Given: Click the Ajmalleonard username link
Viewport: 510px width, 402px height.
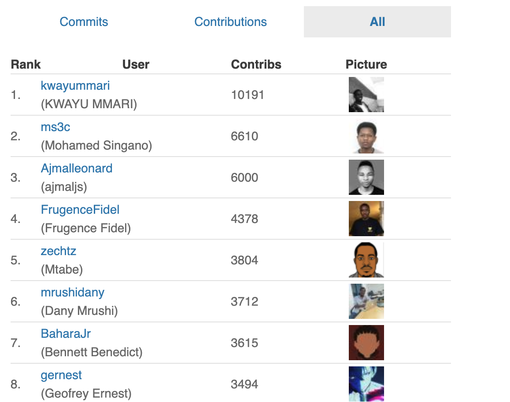Looking at the screenshot, I should [77, 168].
